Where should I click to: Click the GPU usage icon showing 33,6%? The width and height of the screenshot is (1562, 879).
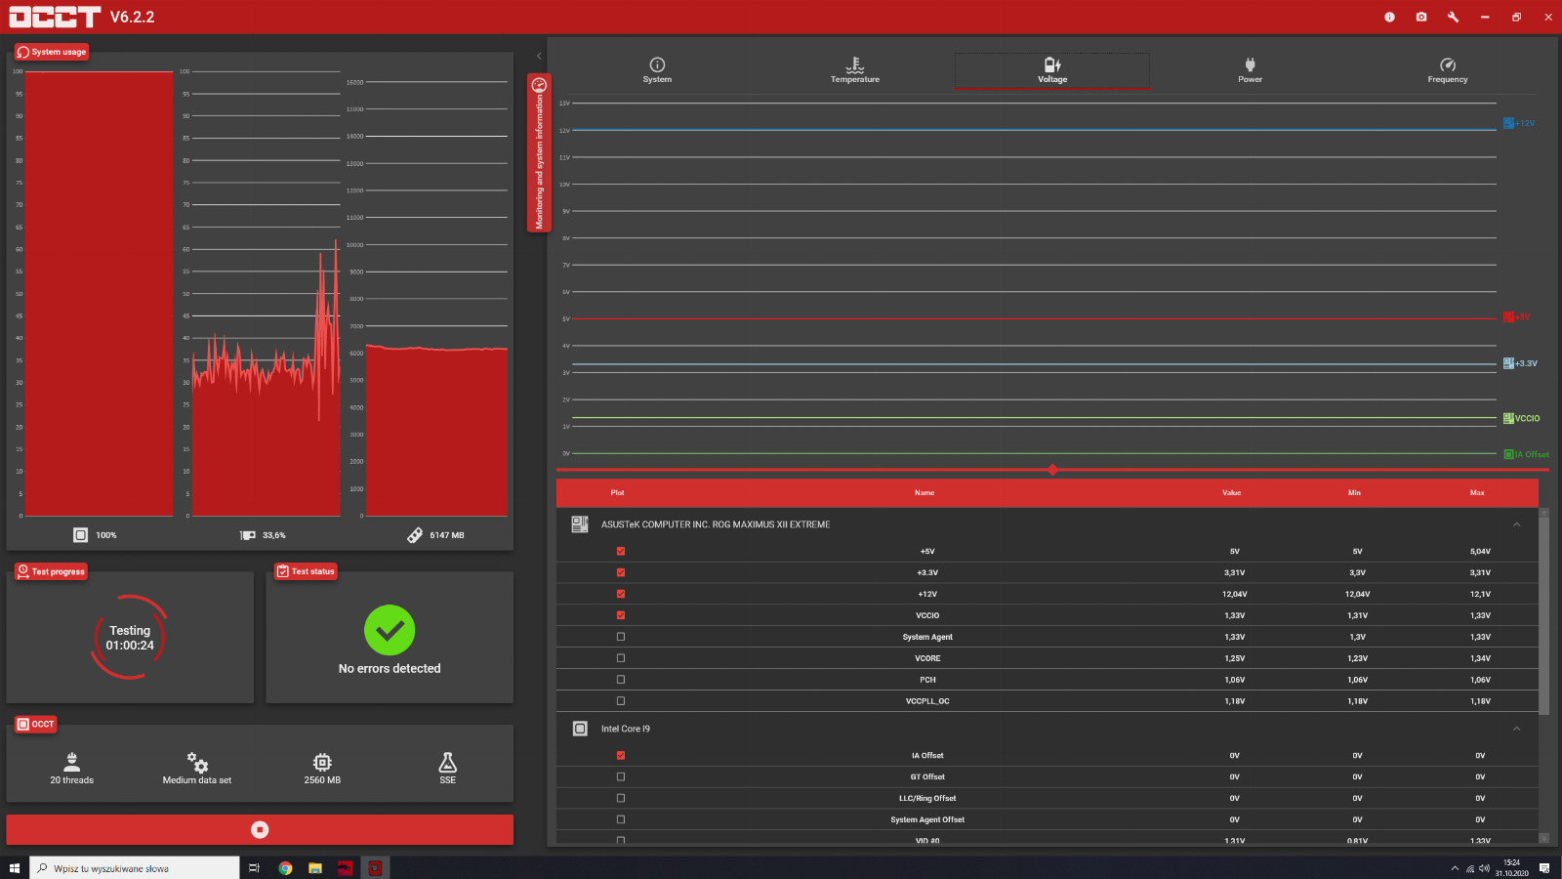[x=248, y=535]
